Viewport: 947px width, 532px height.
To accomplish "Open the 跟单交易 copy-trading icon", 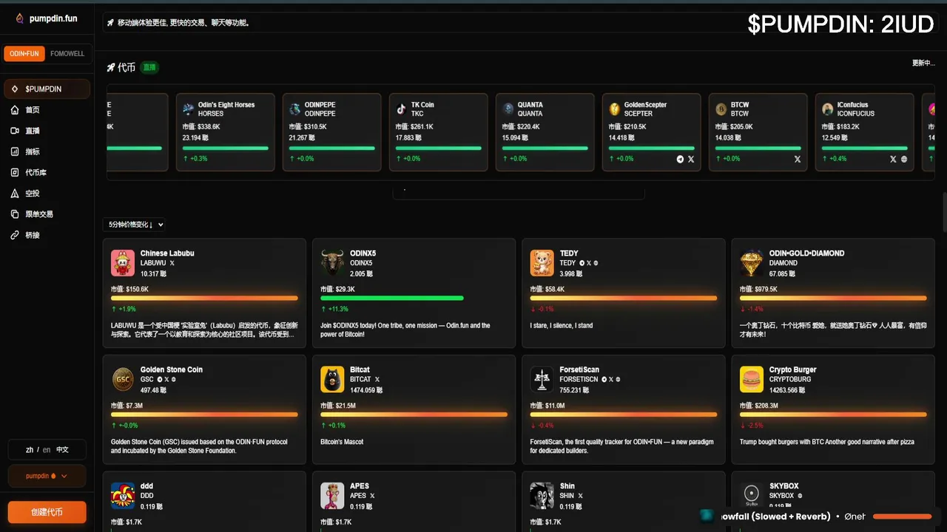I will click(15, 214).
